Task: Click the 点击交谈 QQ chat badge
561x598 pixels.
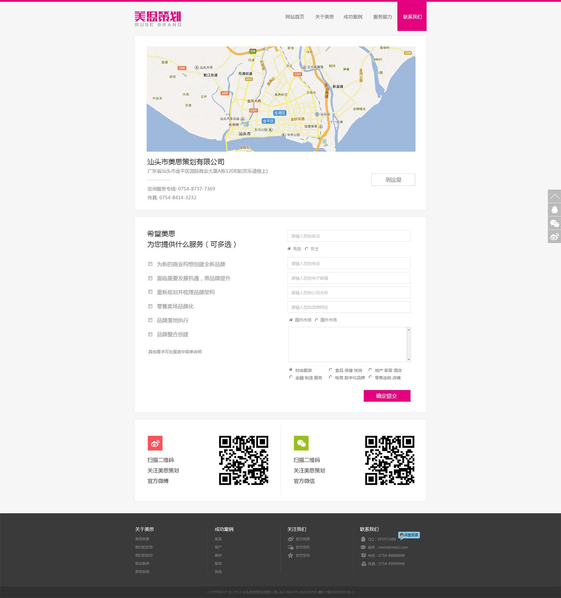Action: tap(409, 535)
